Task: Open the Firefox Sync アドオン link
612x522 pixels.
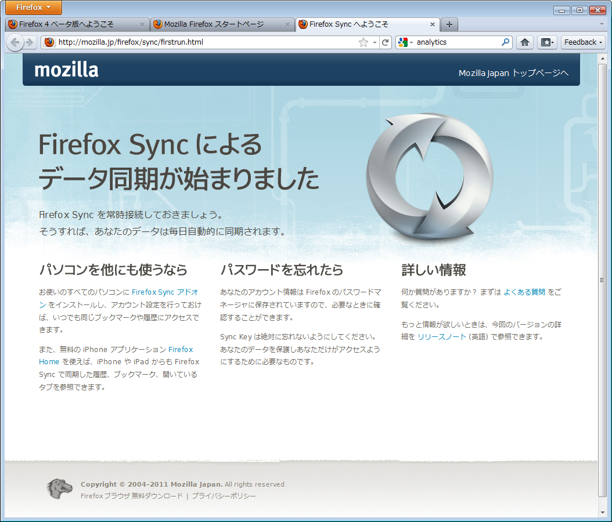Action: pos(164,292)
